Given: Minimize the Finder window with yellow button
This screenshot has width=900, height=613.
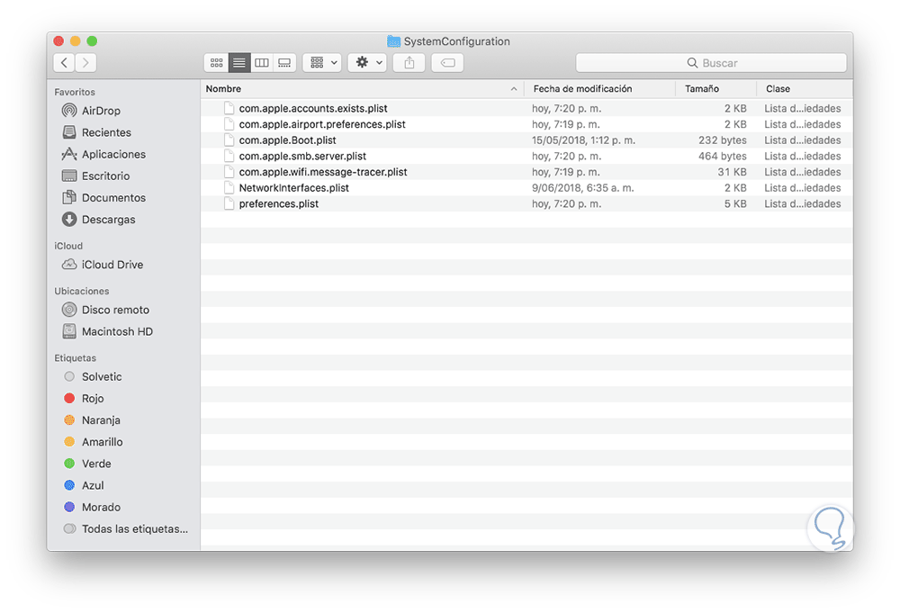Looking at the screenshot, I should [76, 41].
